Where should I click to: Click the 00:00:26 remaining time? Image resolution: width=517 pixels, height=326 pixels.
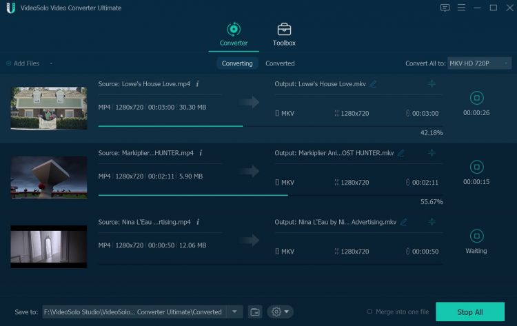point(476,113)
